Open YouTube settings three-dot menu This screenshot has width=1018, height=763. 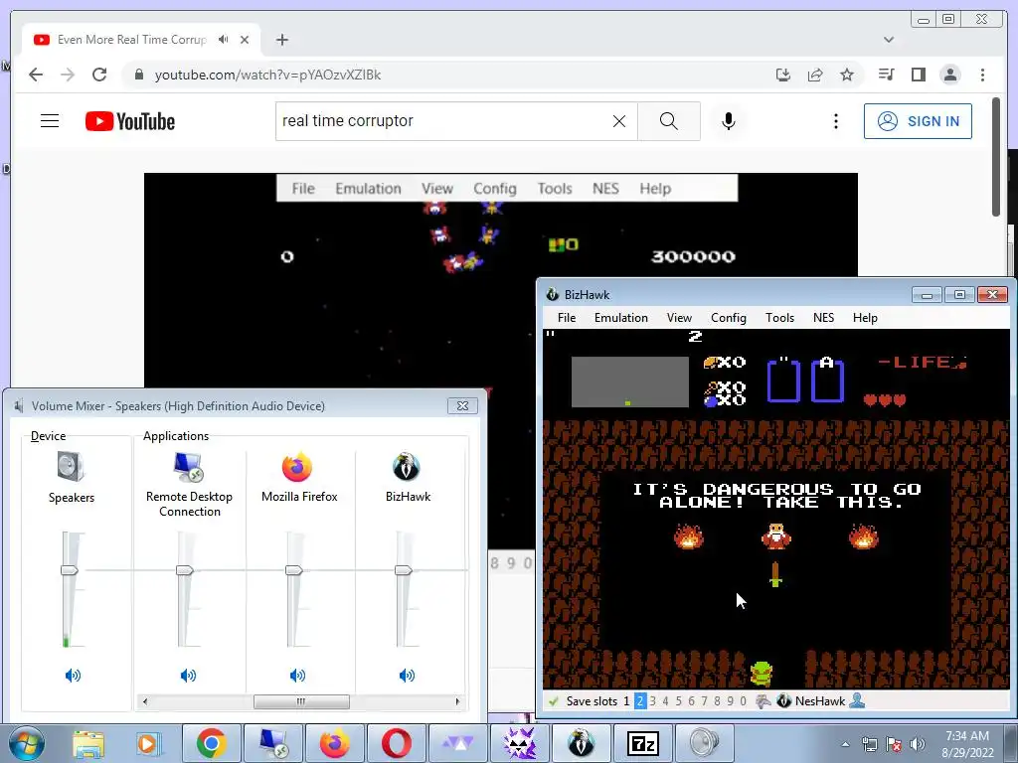click(x=835, y=120)
